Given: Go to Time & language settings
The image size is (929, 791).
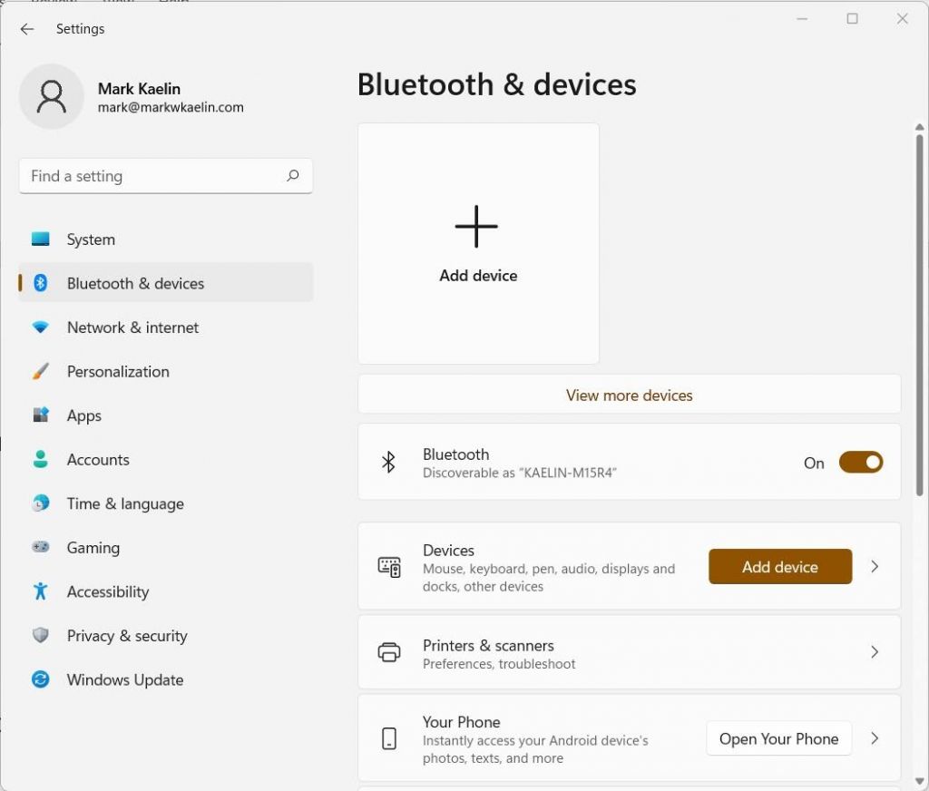Looking at the screenshot, I should tap(125, 503).
